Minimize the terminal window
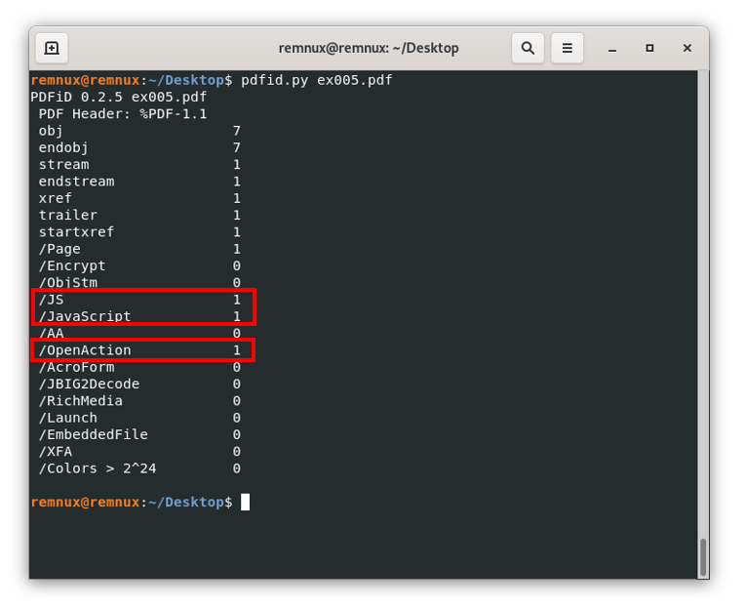Screen dimensions: 745x609 point(611,48)
